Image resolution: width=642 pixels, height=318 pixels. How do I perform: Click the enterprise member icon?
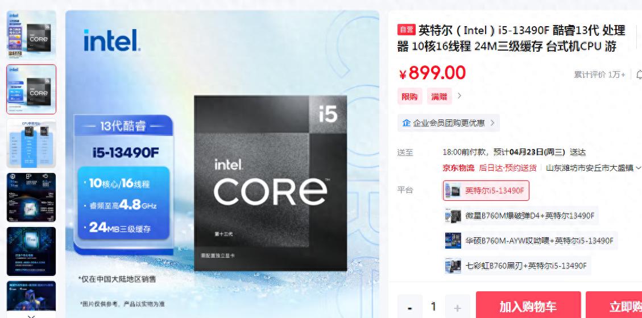point(406,123)
